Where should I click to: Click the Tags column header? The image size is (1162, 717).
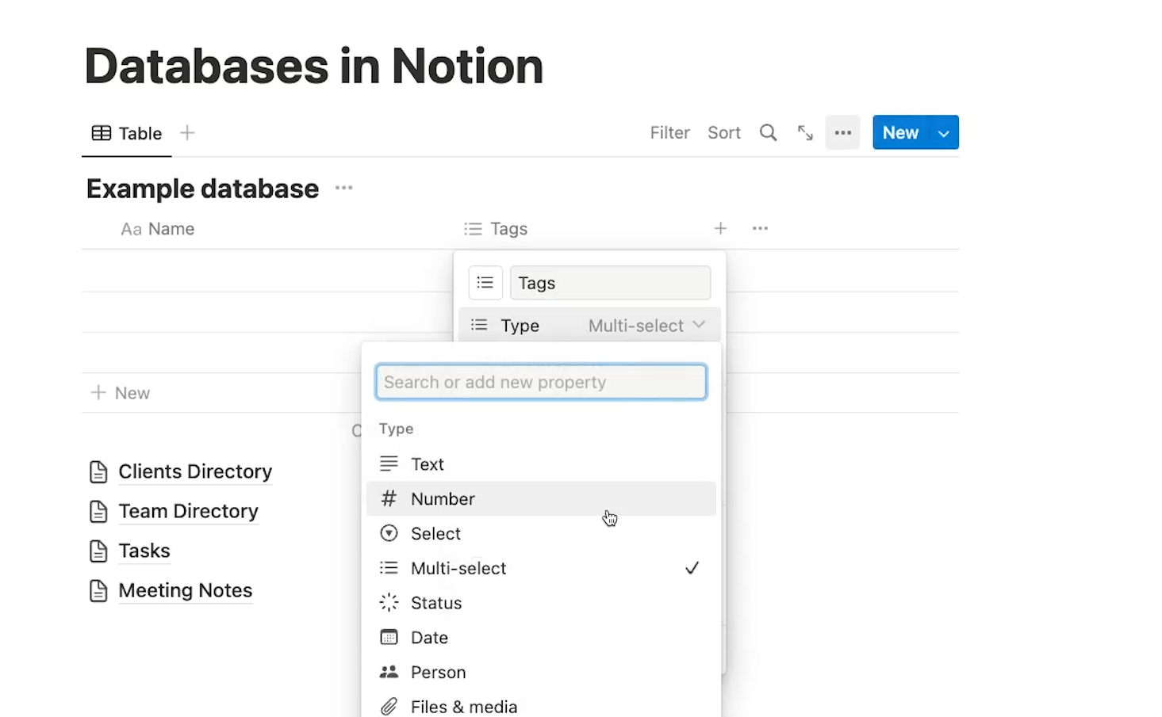pyautogui.click(x=496, y=229)
